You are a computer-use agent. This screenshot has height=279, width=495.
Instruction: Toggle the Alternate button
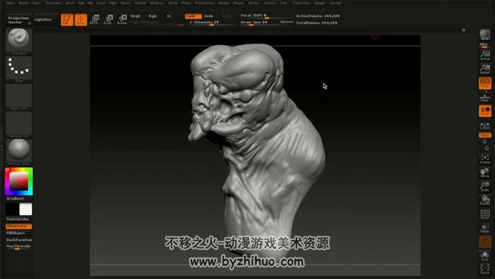pyautogui.click(x=19, y=226)
